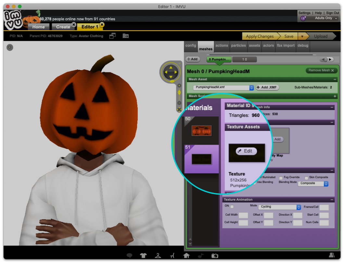Screen dimensions: 344x263
Task: Enable the Skin Composite checkbox
Action: [x=306, y=178]
